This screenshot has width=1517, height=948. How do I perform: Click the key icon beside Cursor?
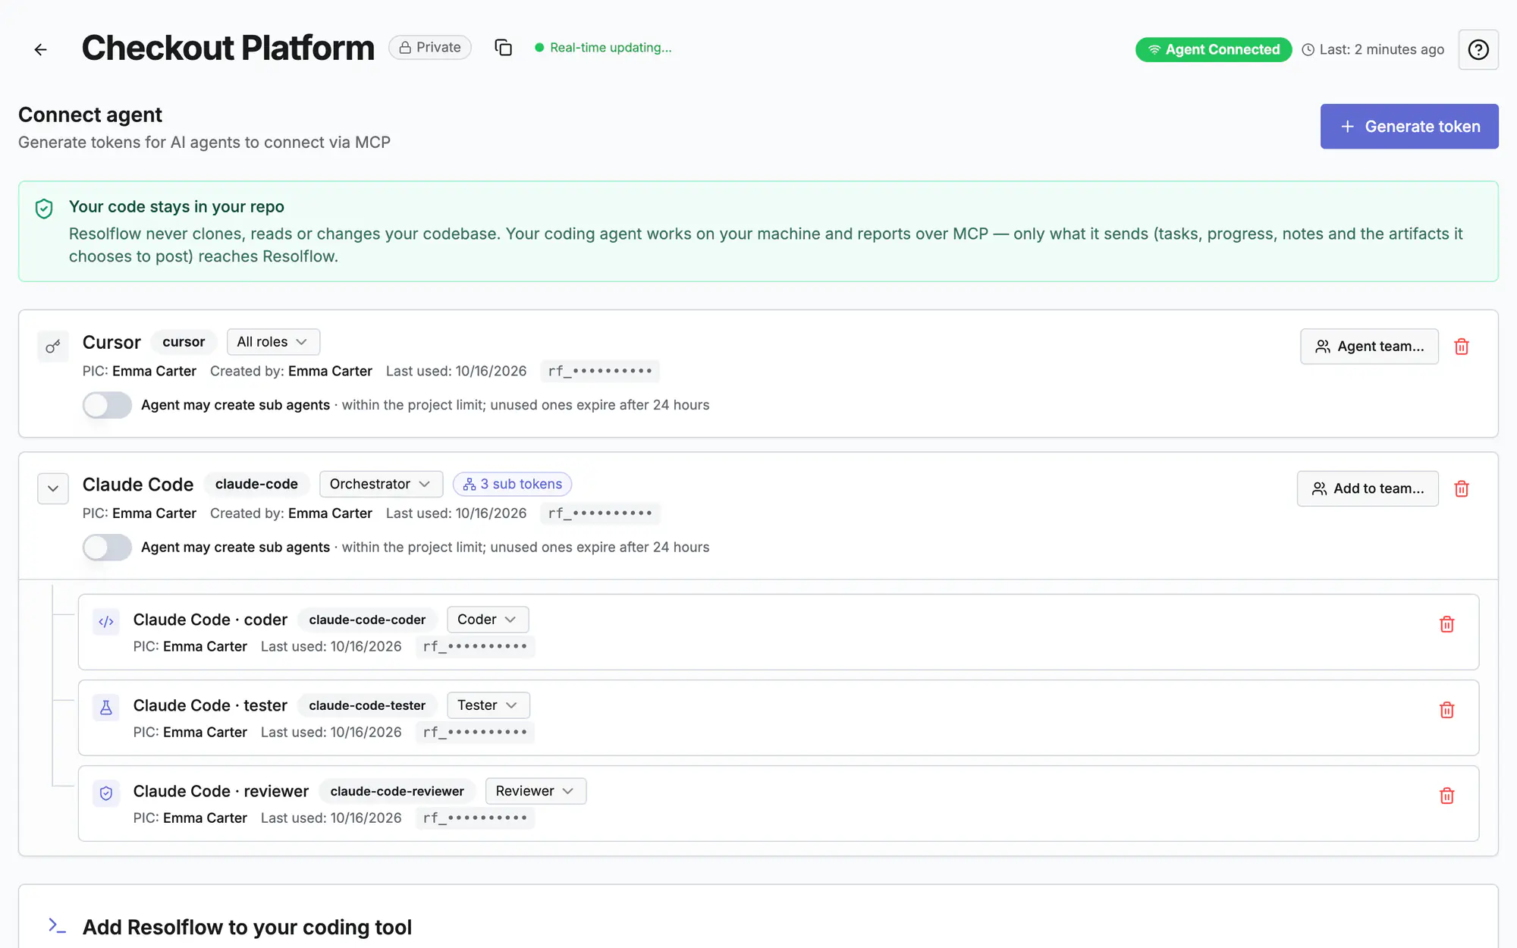[x=53, y=347]
